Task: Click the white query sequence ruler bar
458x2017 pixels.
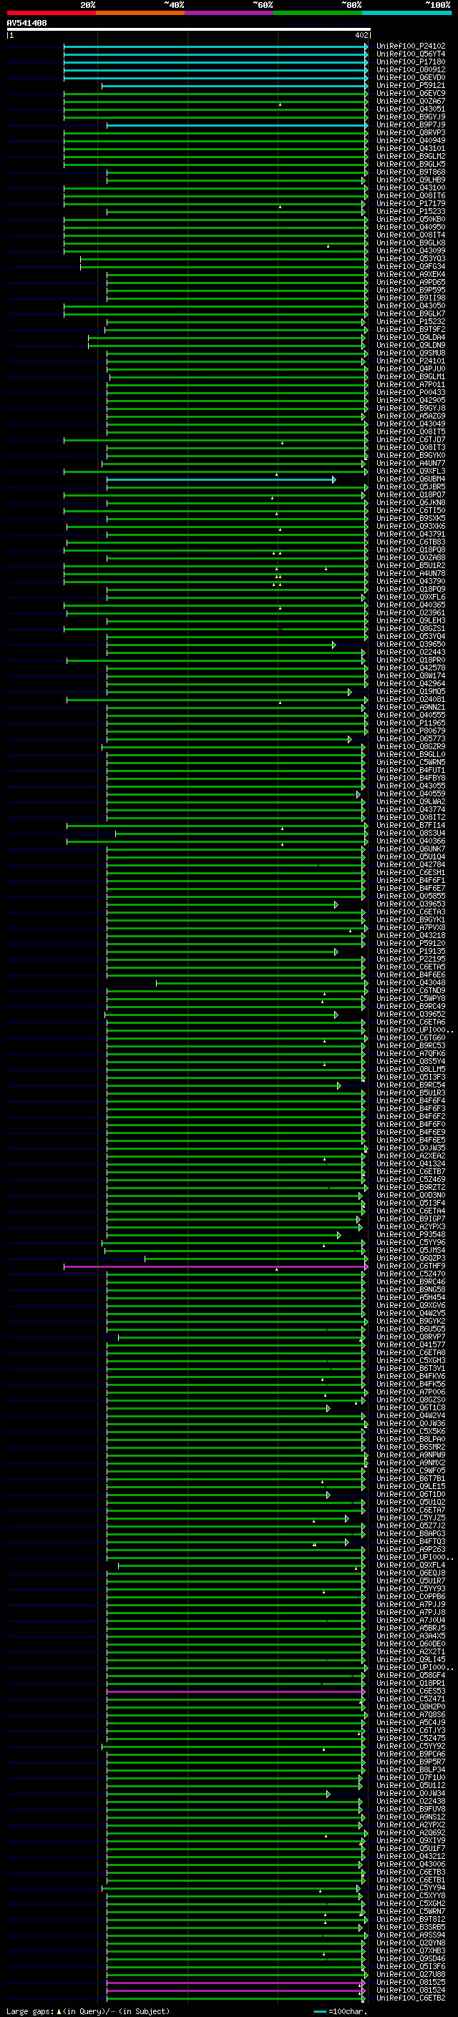Action: click(x=188, y=29)
